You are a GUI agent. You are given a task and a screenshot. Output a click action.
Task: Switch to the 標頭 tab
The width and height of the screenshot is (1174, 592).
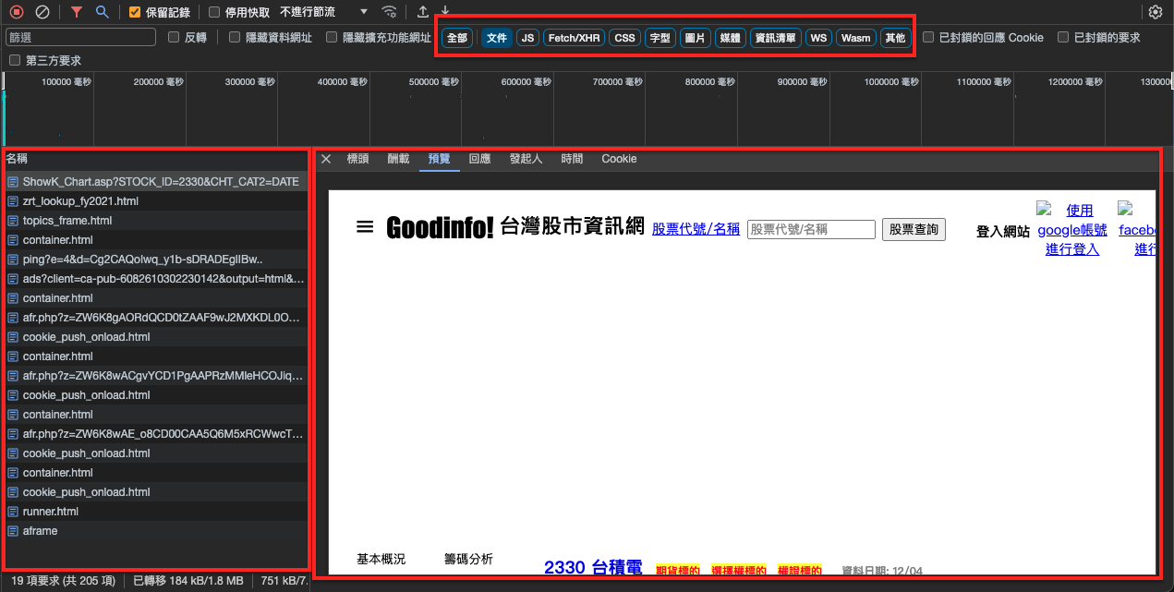coord(357,159)
